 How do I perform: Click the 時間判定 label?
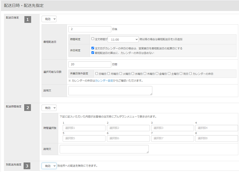[x=75, y=39]
